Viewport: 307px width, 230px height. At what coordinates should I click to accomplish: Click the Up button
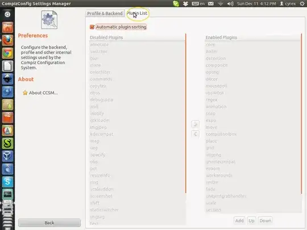pos(251,220)
